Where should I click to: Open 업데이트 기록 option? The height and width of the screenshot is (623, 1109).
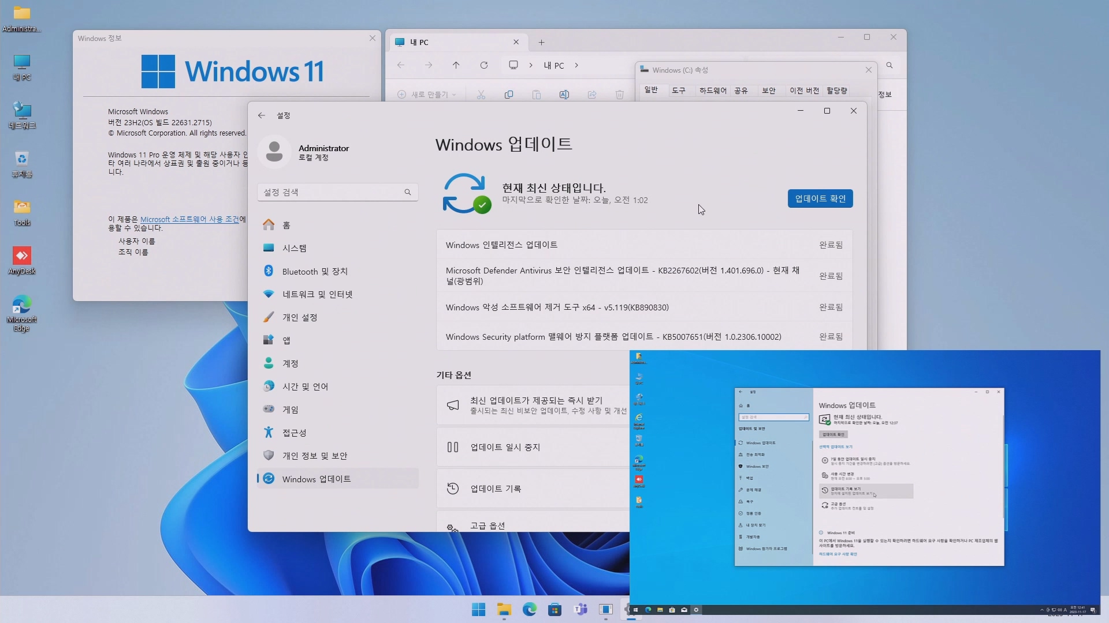pos(533,489)
